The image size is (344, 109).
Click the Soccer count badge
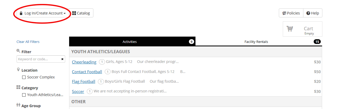90,91
